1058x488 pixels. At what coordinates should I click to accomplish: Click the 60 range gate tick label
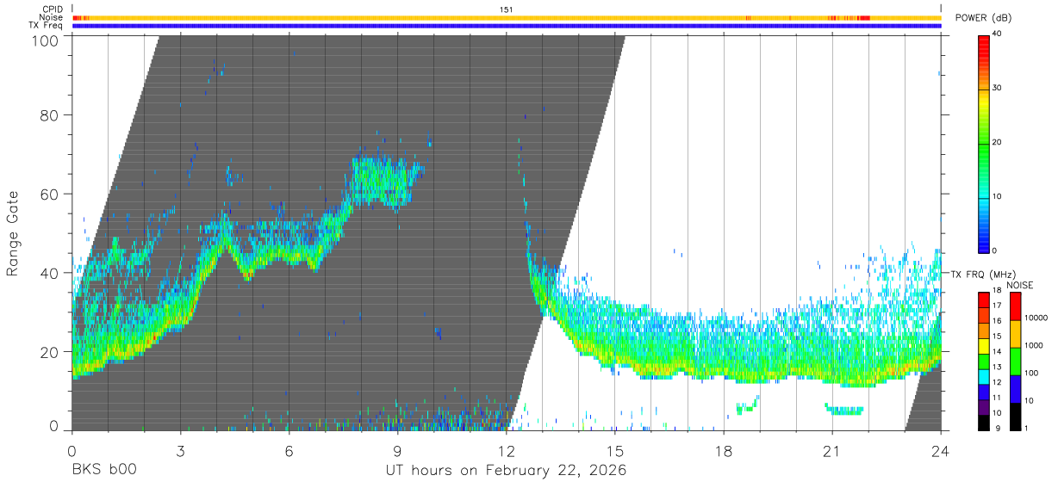click(x=52, y=194)
